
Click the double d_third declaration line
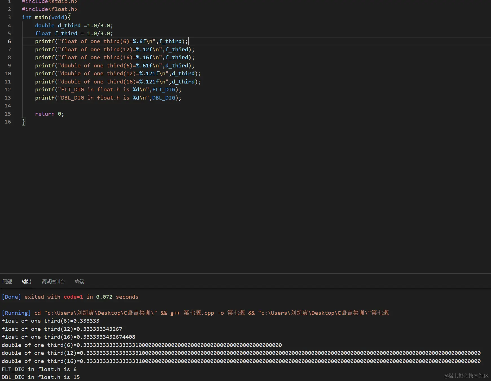(x=74, y=26)
